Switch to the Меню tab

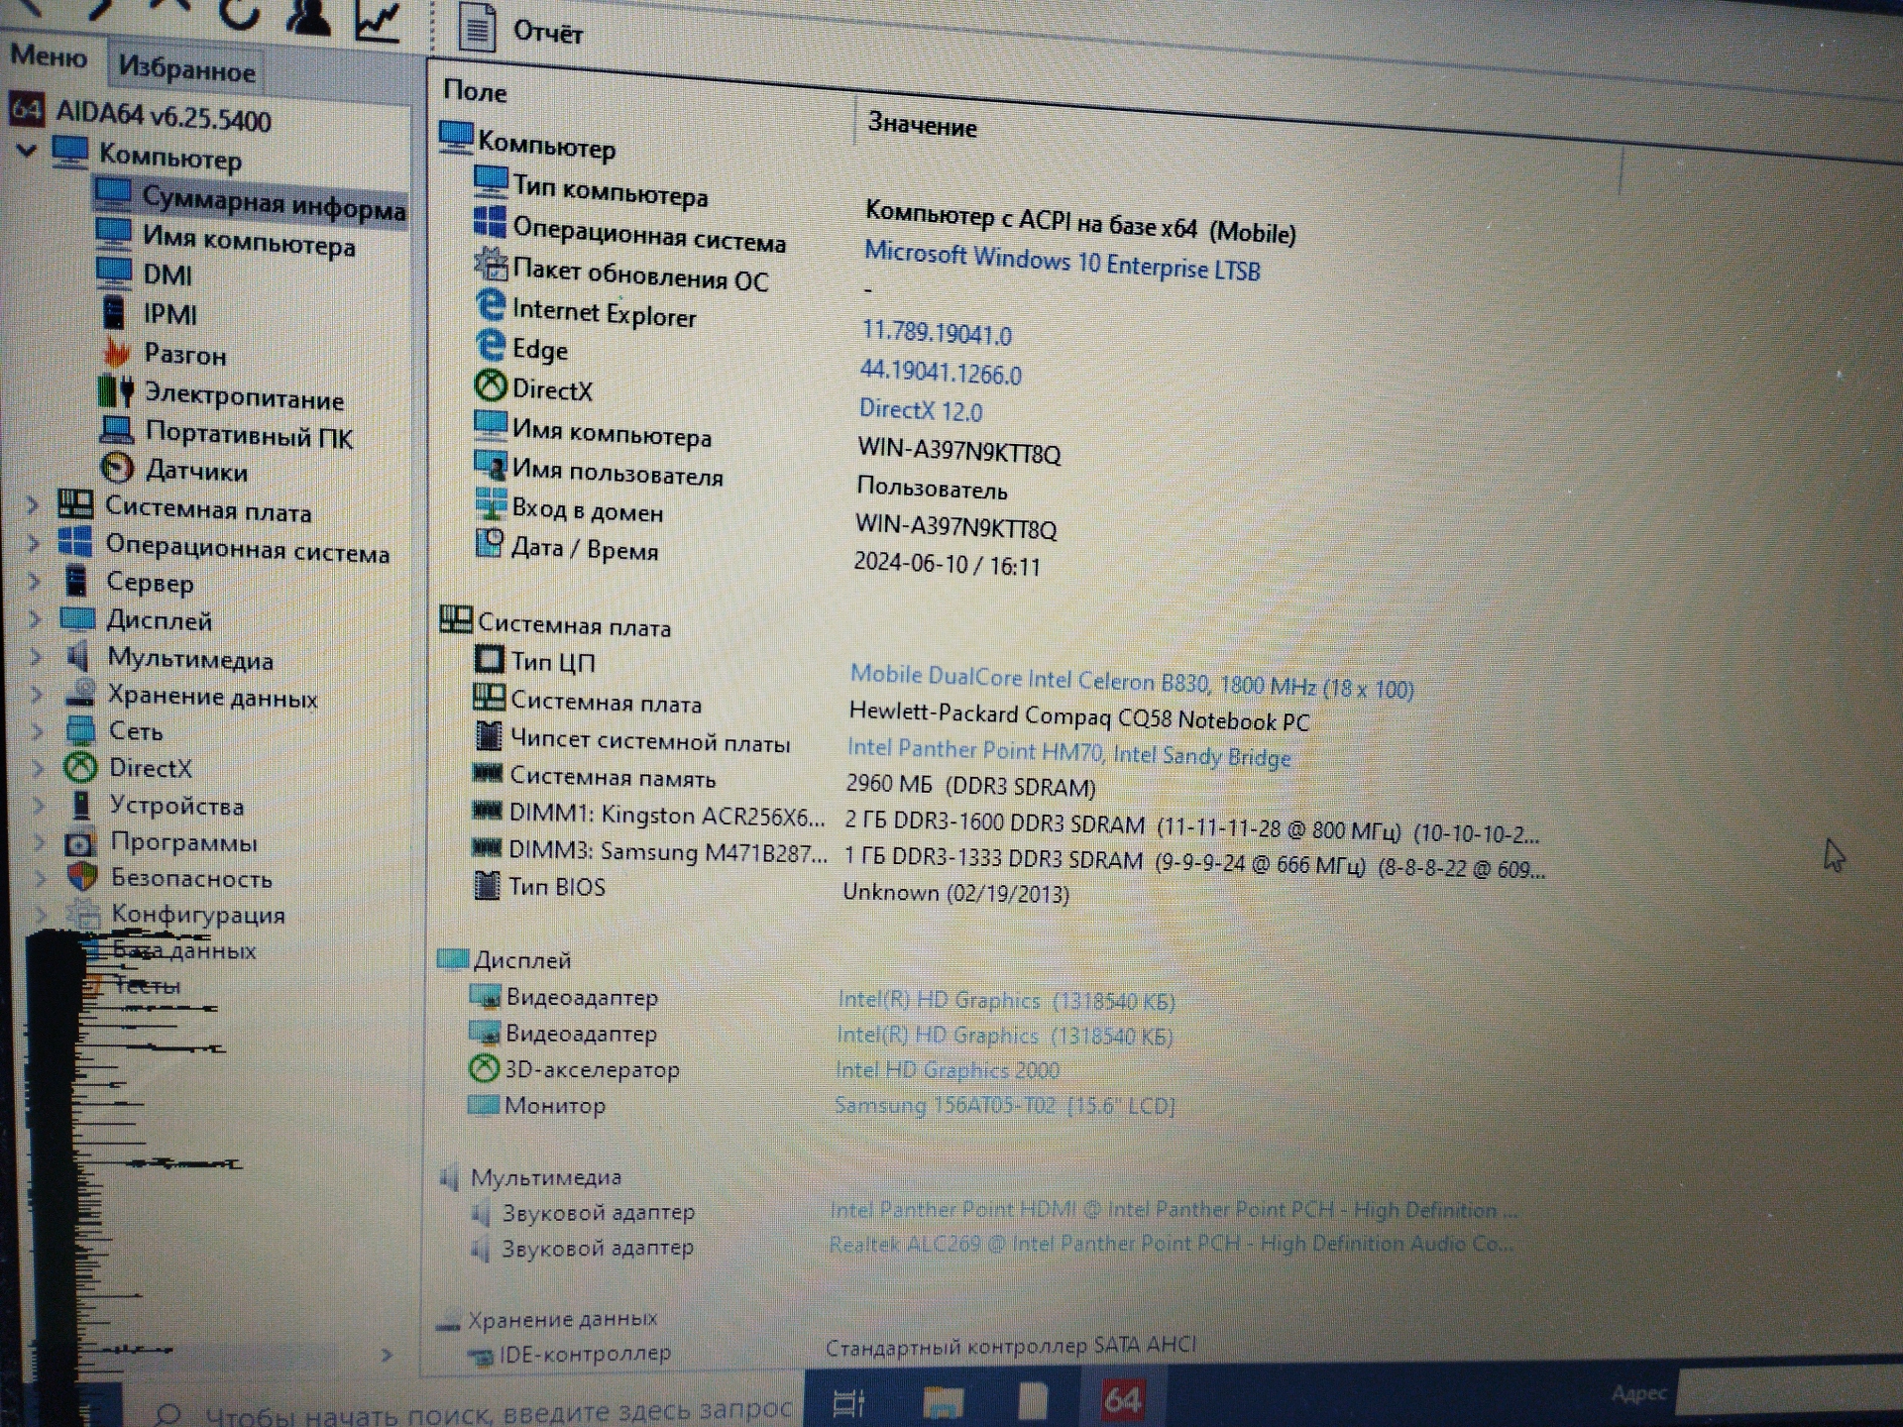pyautogui.click(x=48, y=56)
